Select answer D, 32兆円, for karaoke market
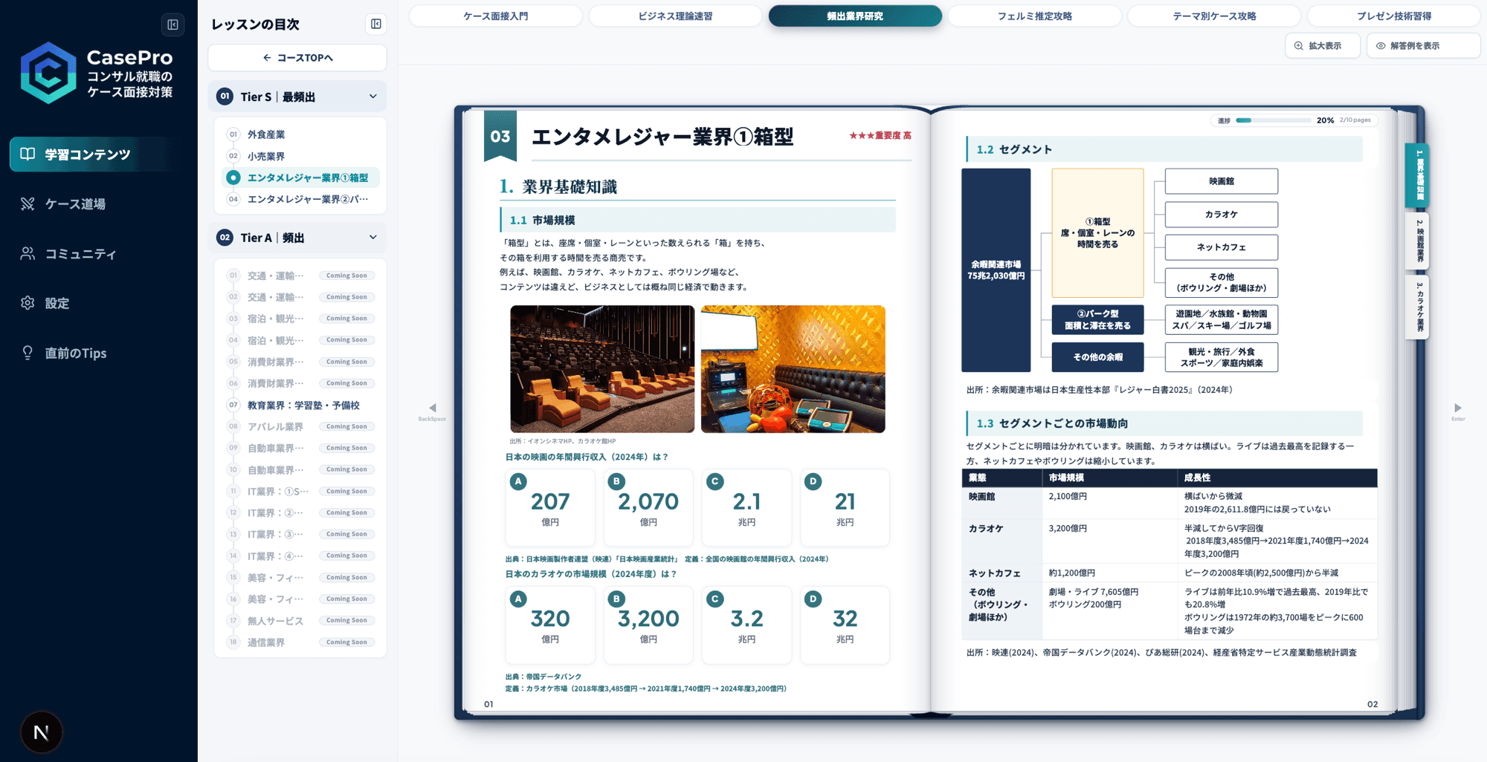1487x762 pixels. (x=845, y=625)
